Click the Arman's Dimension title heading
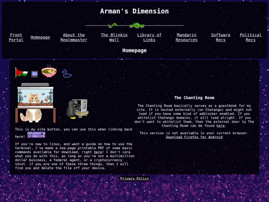 pos(134,11)
